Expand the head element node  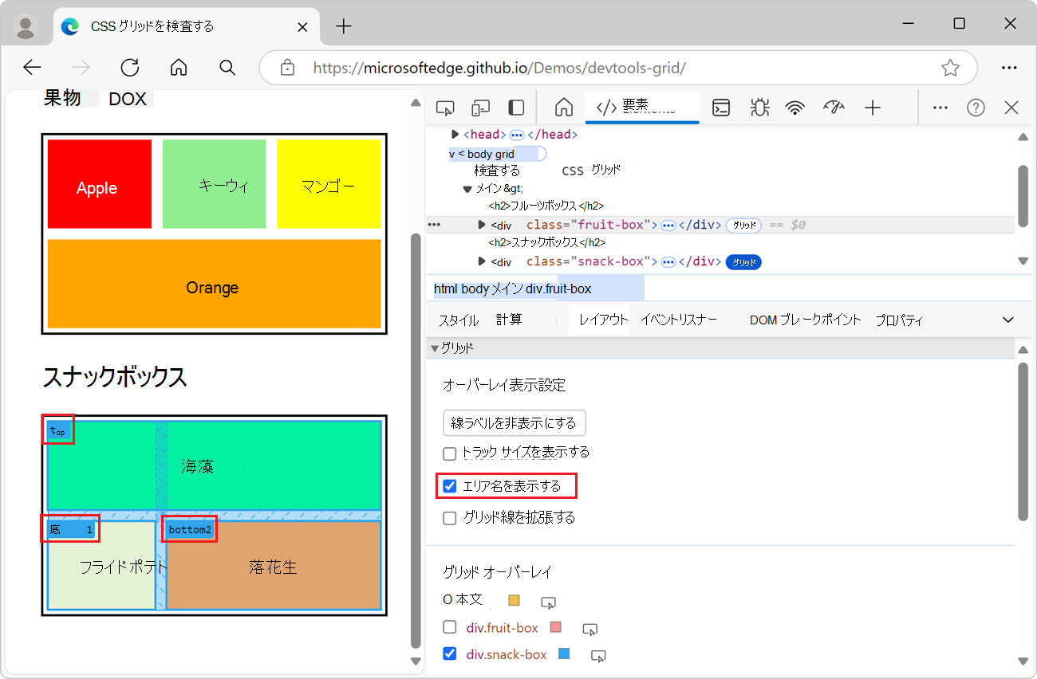(x=455, y=134)
